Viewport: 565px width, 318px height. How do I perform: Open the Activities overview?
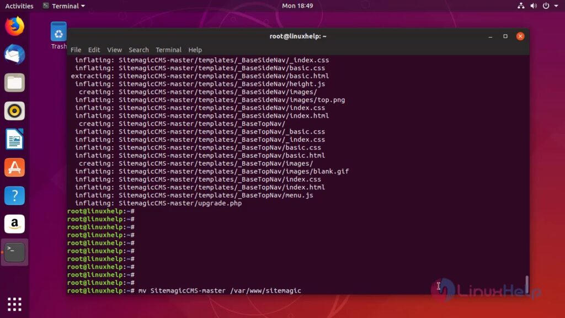[19, 6]
